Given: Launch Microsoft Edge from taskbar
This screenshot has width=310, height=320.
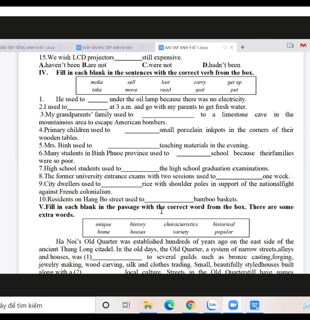Looking at the screenshot, I should [x=169, y=305].
